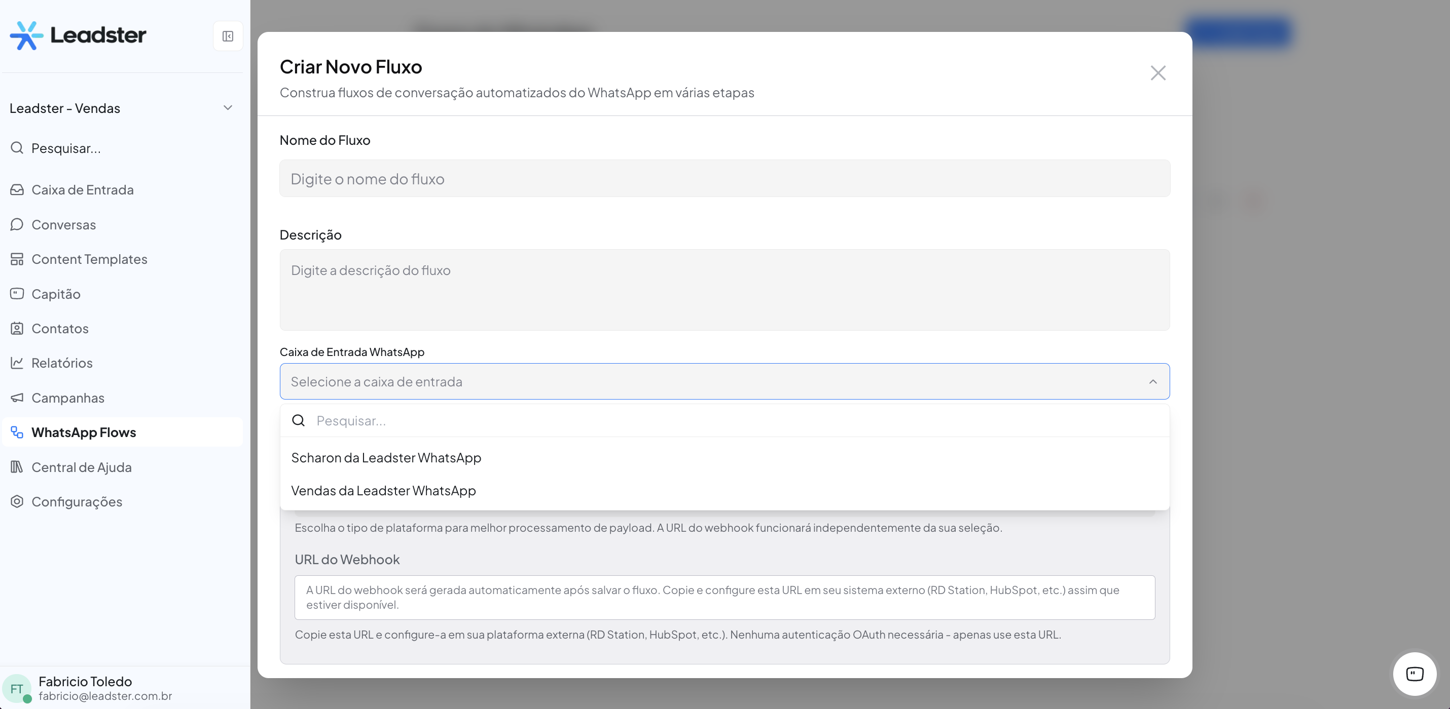Viewport: 1450px width, 709px height.
Task: Click the Fabricio Toledo profile avatar
Action: 17,688
